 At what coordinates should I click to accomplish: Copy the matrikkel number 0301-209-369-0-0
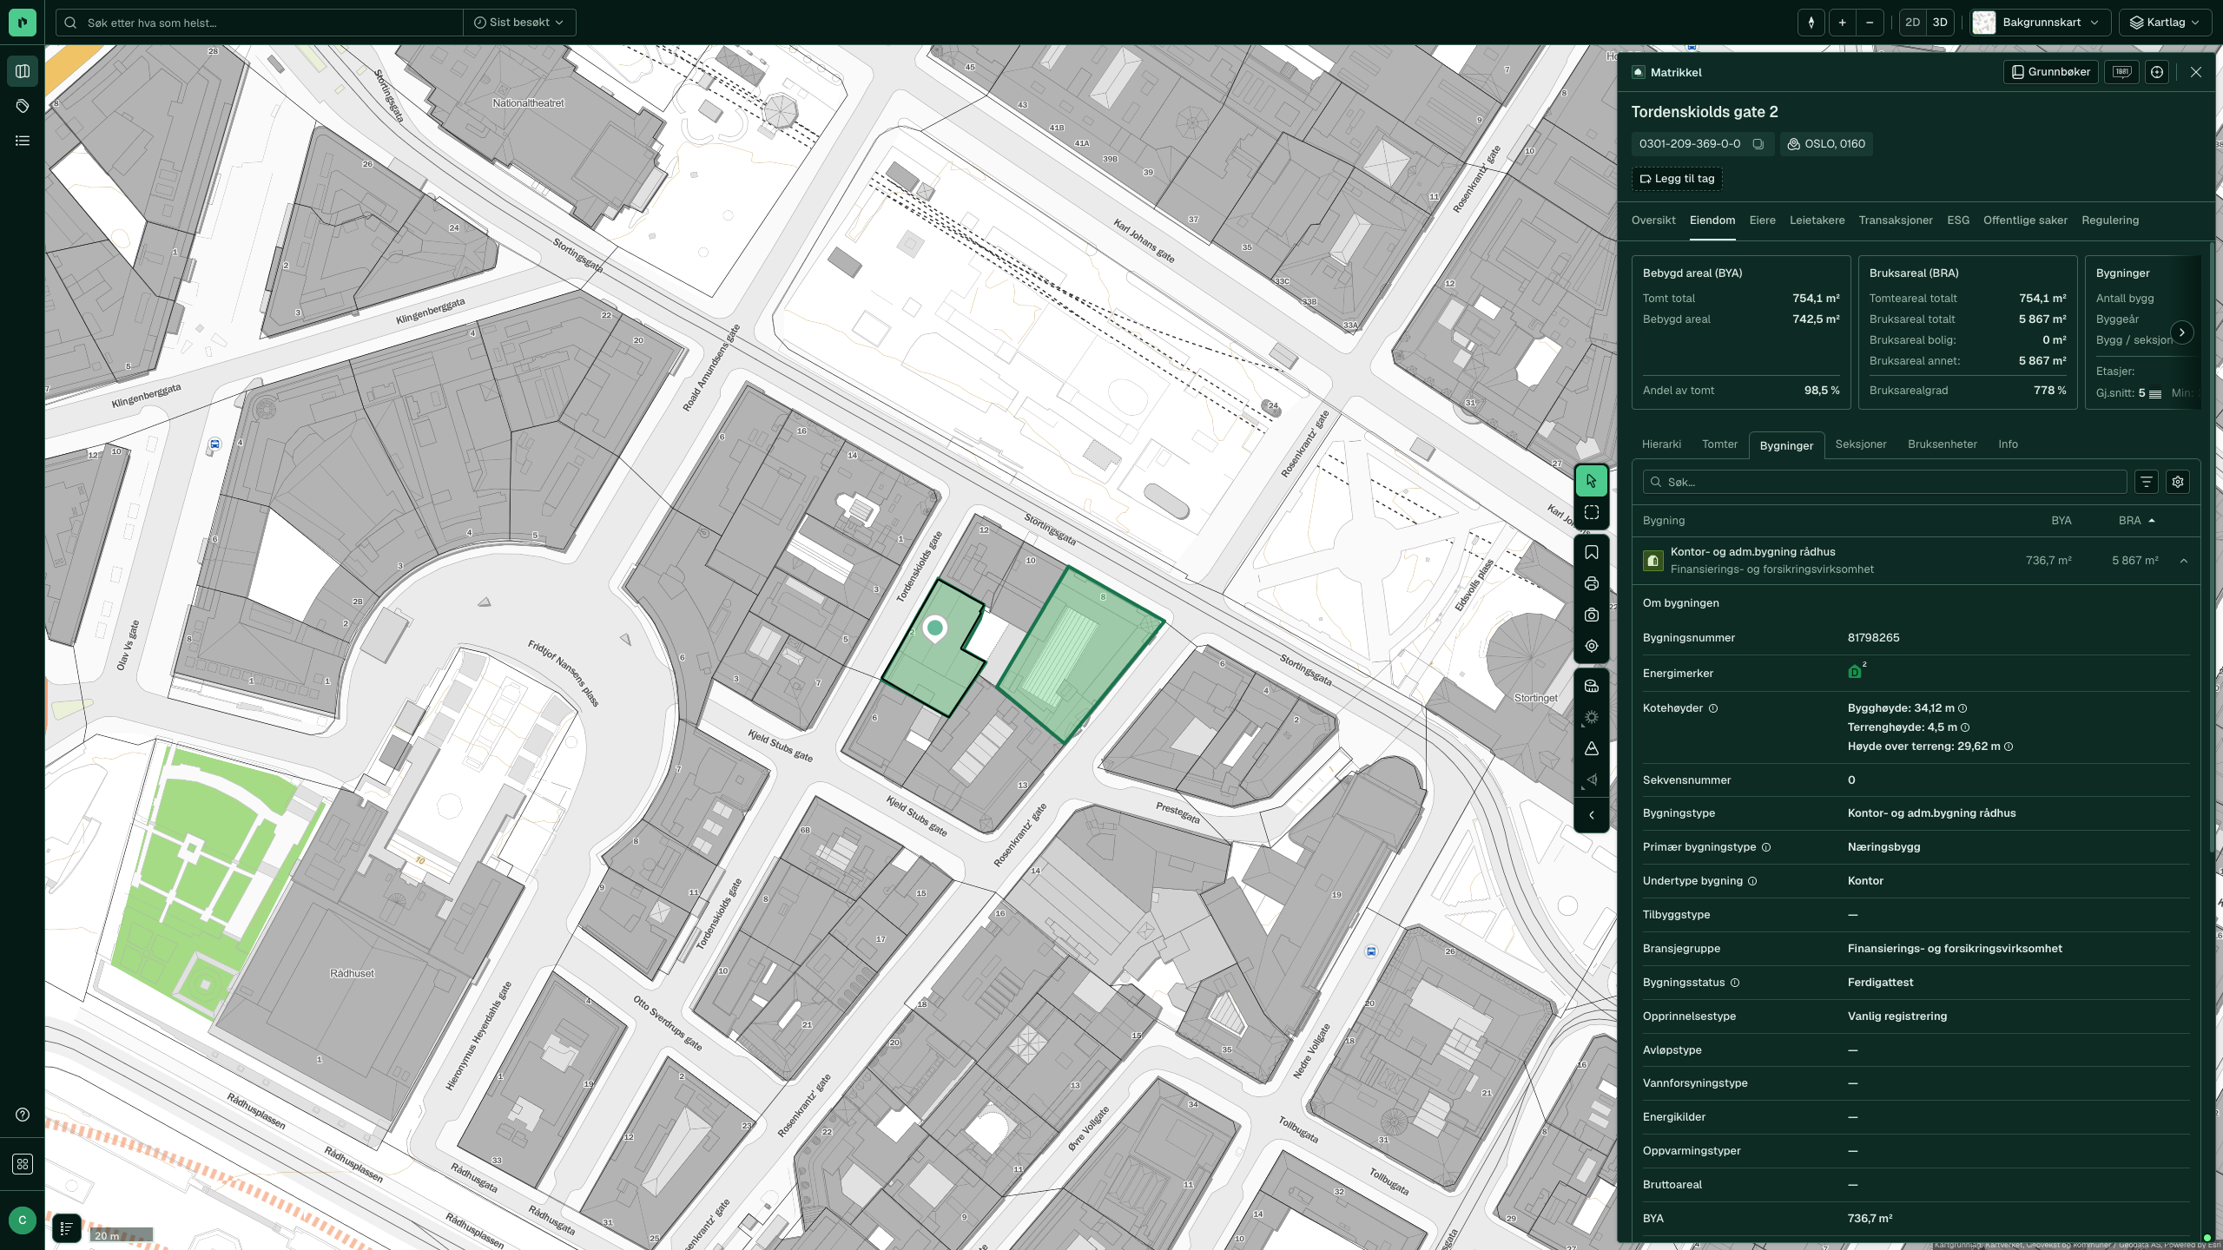click(x=1758, y=144)
